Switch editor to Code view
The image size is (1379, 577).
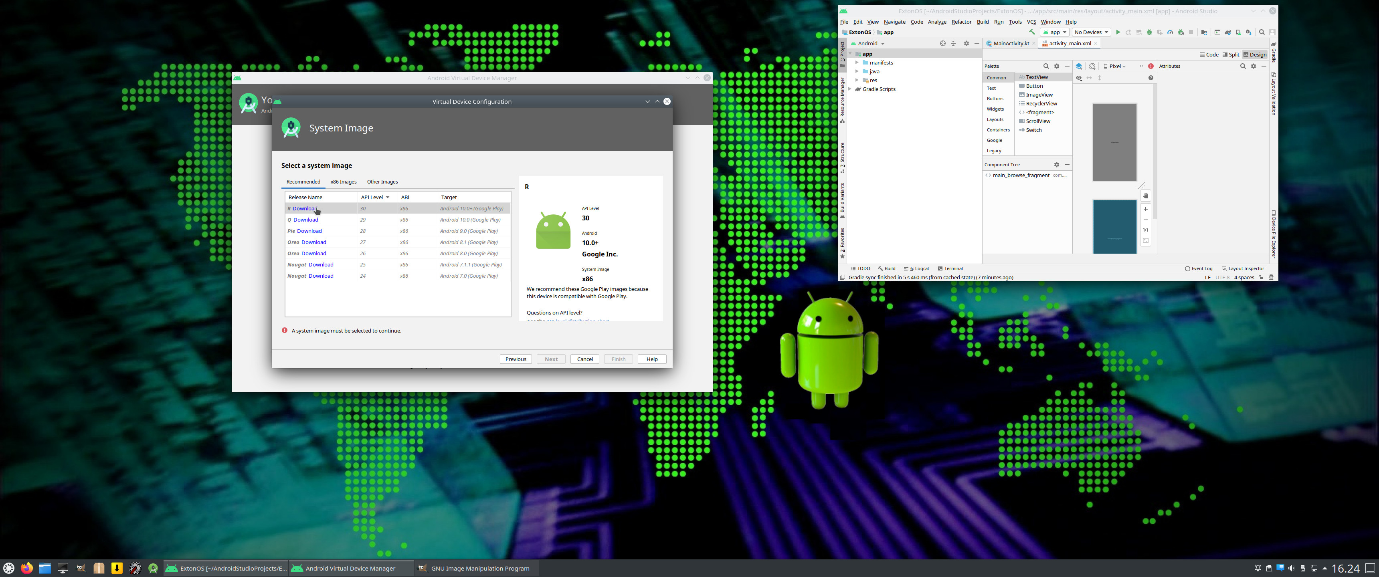point(1209,54)
